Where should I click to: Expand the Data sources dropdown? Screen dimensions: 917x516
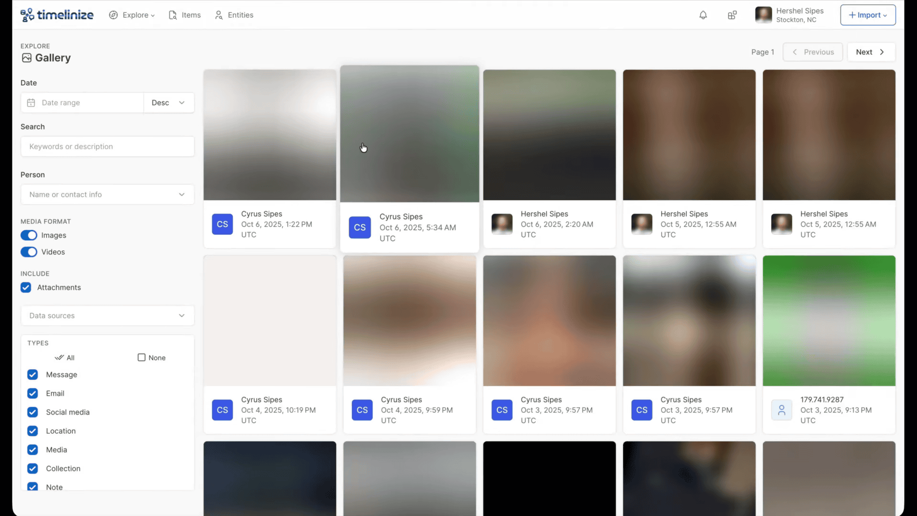[x=107, y=316]
